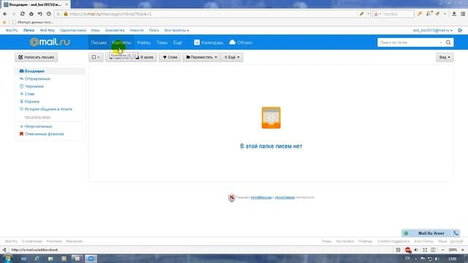Image resolution: width=468 pixels, height=263 pixels.
Task: Toggle fullscreen icon in browser status bar
Action: pyautogui.click(x=425, y=250)
